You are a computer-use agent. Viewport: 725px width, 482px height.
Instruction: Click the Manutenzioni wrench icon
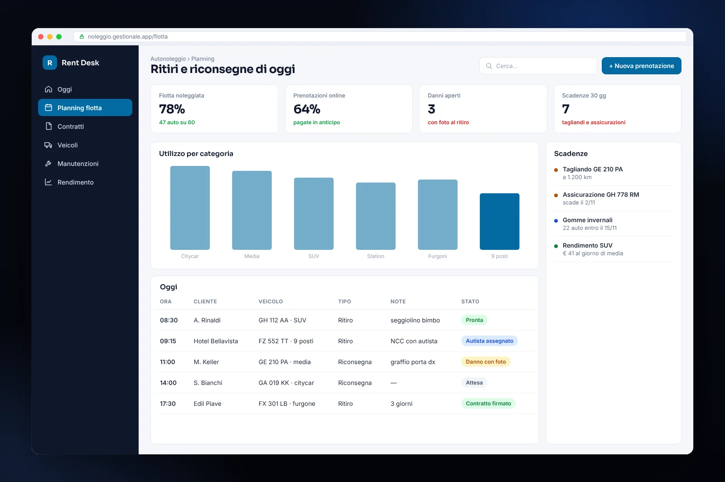pyautogui.click(x=48, y=164)
